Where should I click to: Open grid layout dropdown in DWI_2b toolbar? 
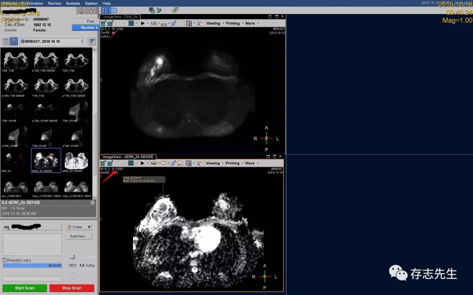tap(136, 23)
